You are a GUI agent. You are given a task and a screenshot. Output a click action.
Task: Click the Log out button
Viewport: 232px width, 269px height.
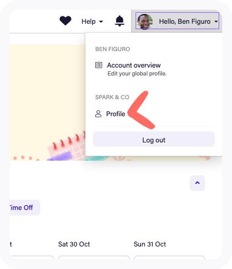click(154, 139)
